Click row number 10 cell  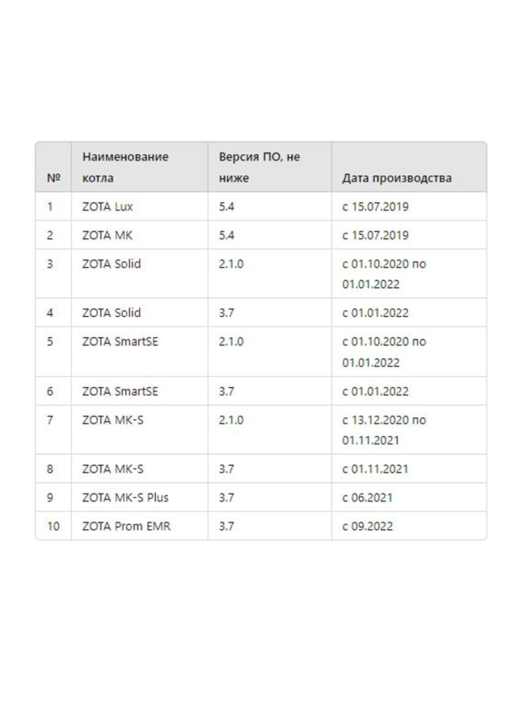click(x=54, y=526)
